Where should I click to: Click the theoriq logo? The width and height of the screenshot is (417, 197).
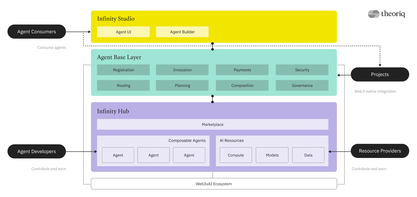tap(387, 14)
